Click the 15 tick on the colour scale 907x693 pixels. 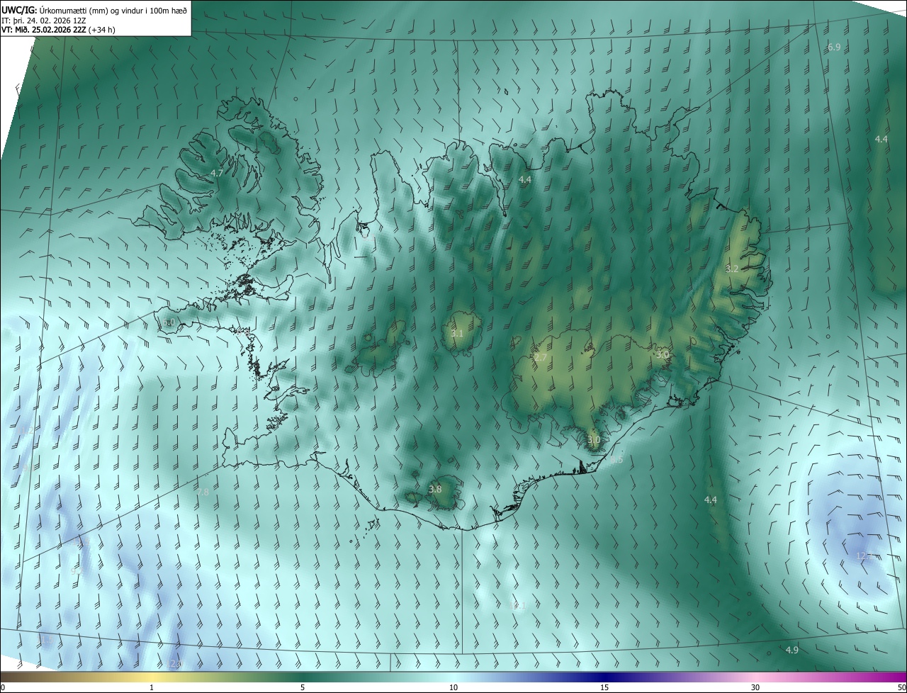coord(604,688)
